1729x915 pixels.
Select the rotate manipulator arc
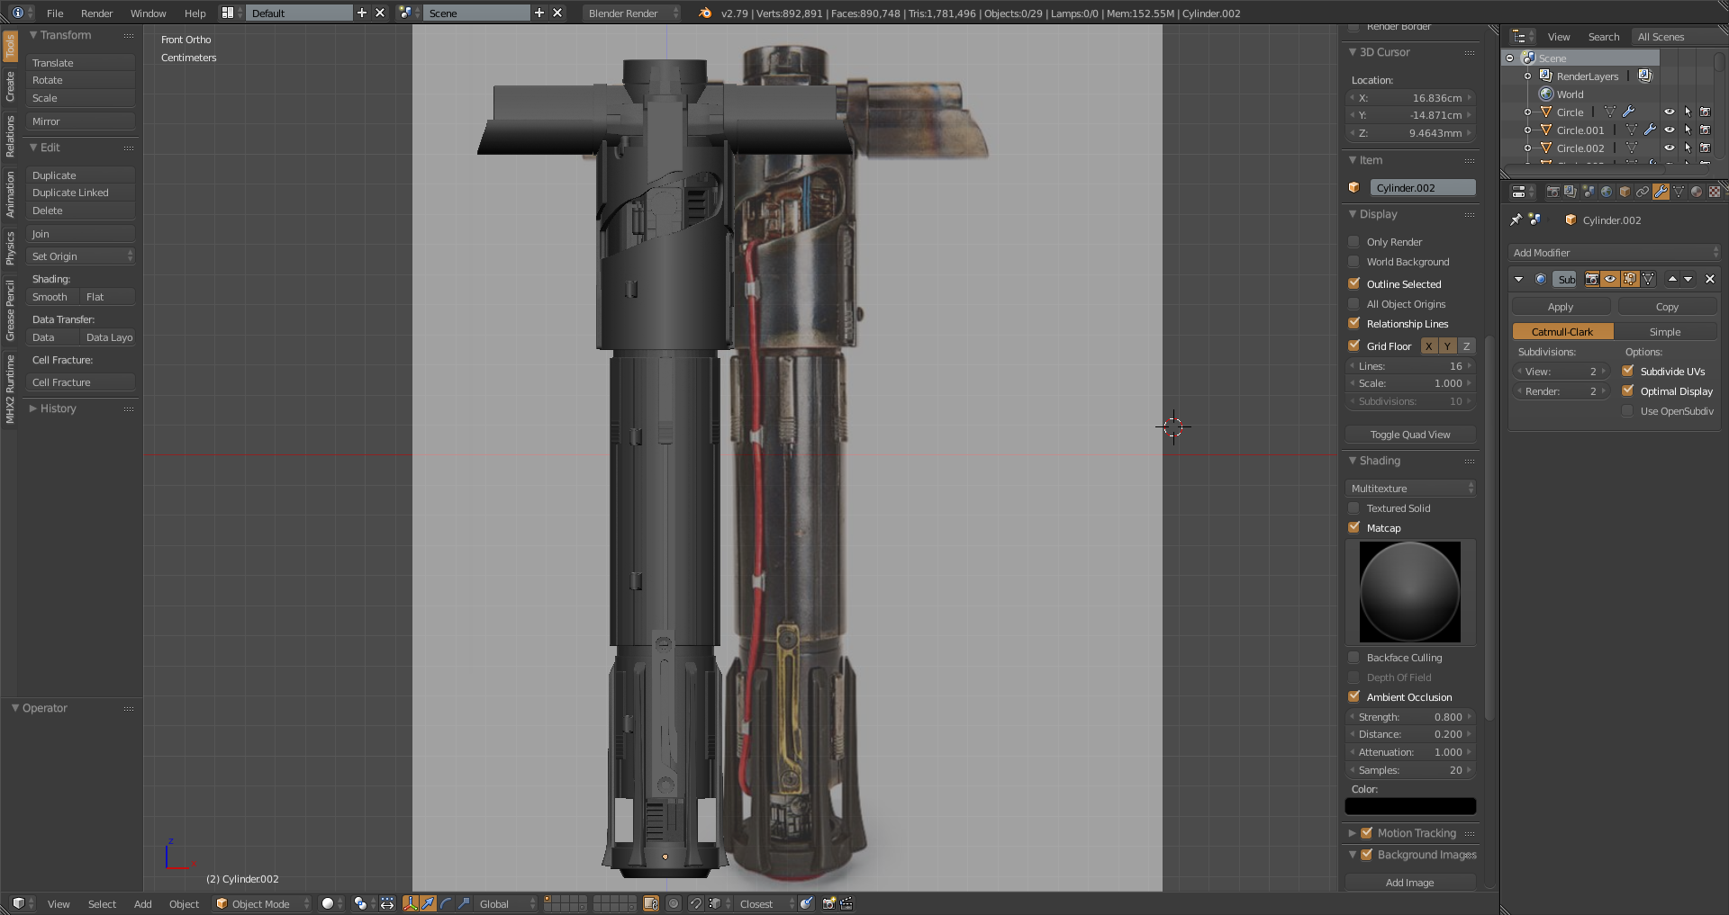446,903
